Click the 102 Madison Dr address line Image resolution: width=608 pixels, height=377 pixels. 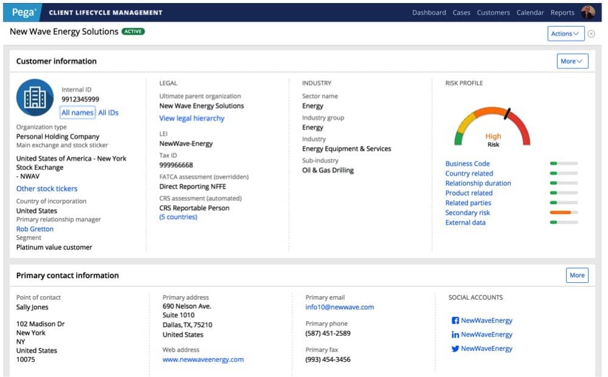[x=40, y=324]
